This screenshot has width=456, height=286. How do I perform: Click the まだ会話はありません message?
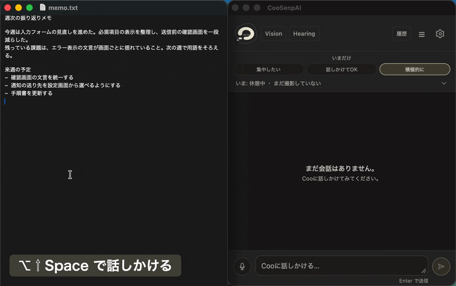(340, 168)
